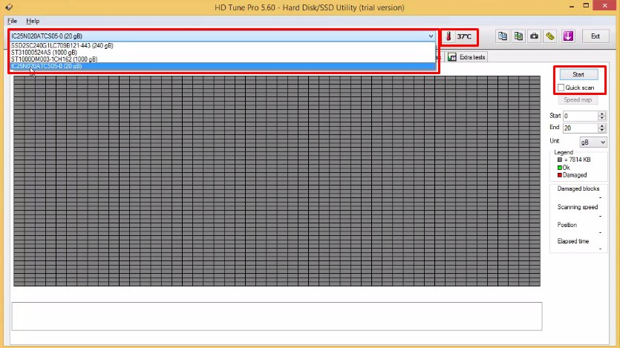Select SSD2SC240G1LC709B121-443 (240 gB) drive
This screenshot has height=348, width=620.
point(223,45)
